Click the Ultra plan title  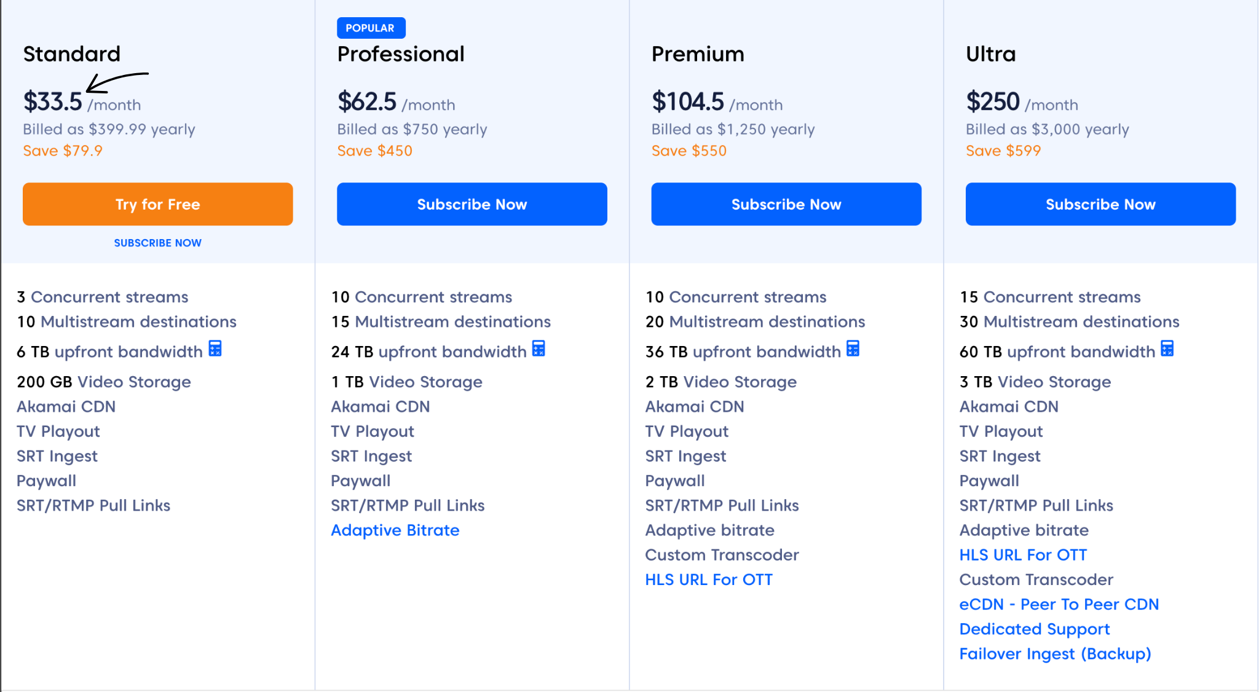click(990, 54)
